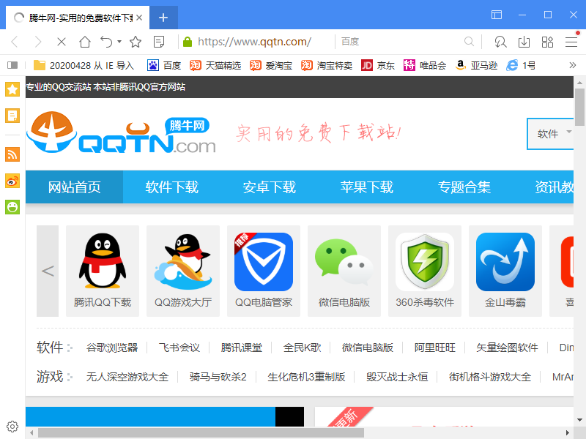Open the 淘宝特卖 bookmark
The height and width of the screenshot is (439, 586).
point(327,65)
